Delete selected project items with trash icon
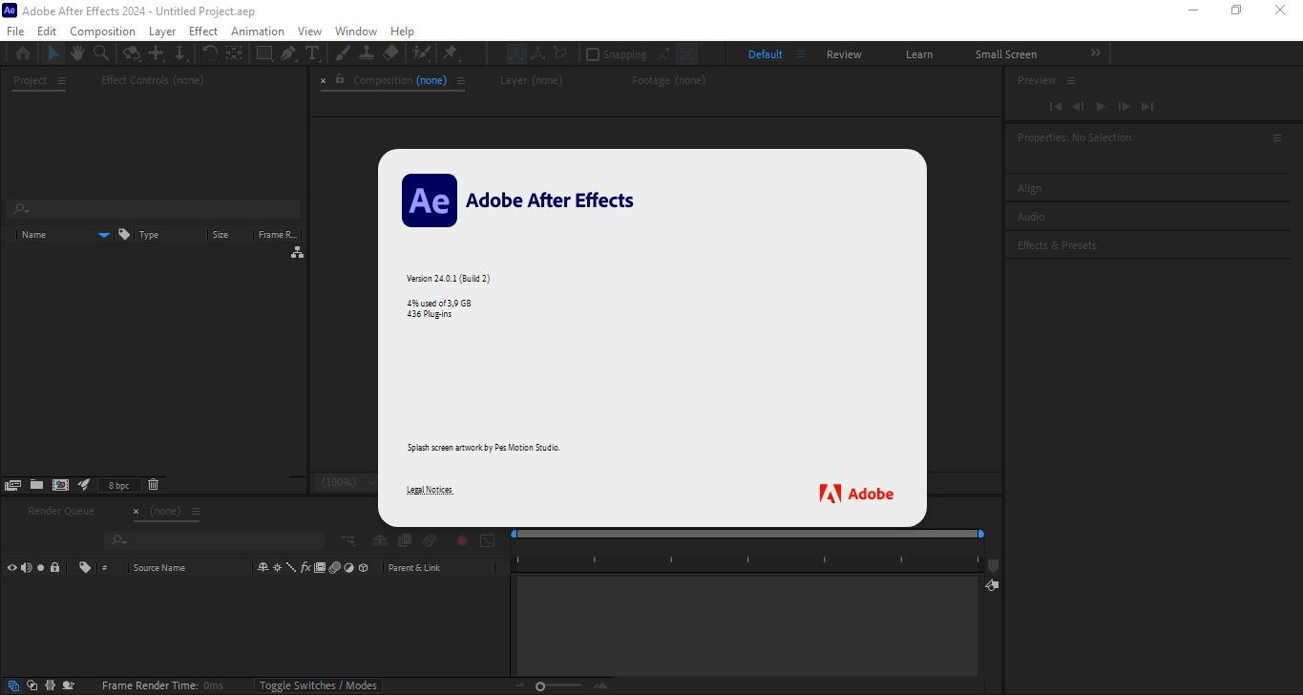The height and width of the screenshot is (695, 1303). pyautogui.click(x=153, y=485)
